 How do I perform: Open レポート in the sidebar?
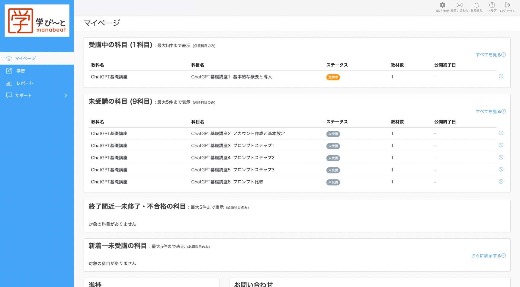(24, 83)
